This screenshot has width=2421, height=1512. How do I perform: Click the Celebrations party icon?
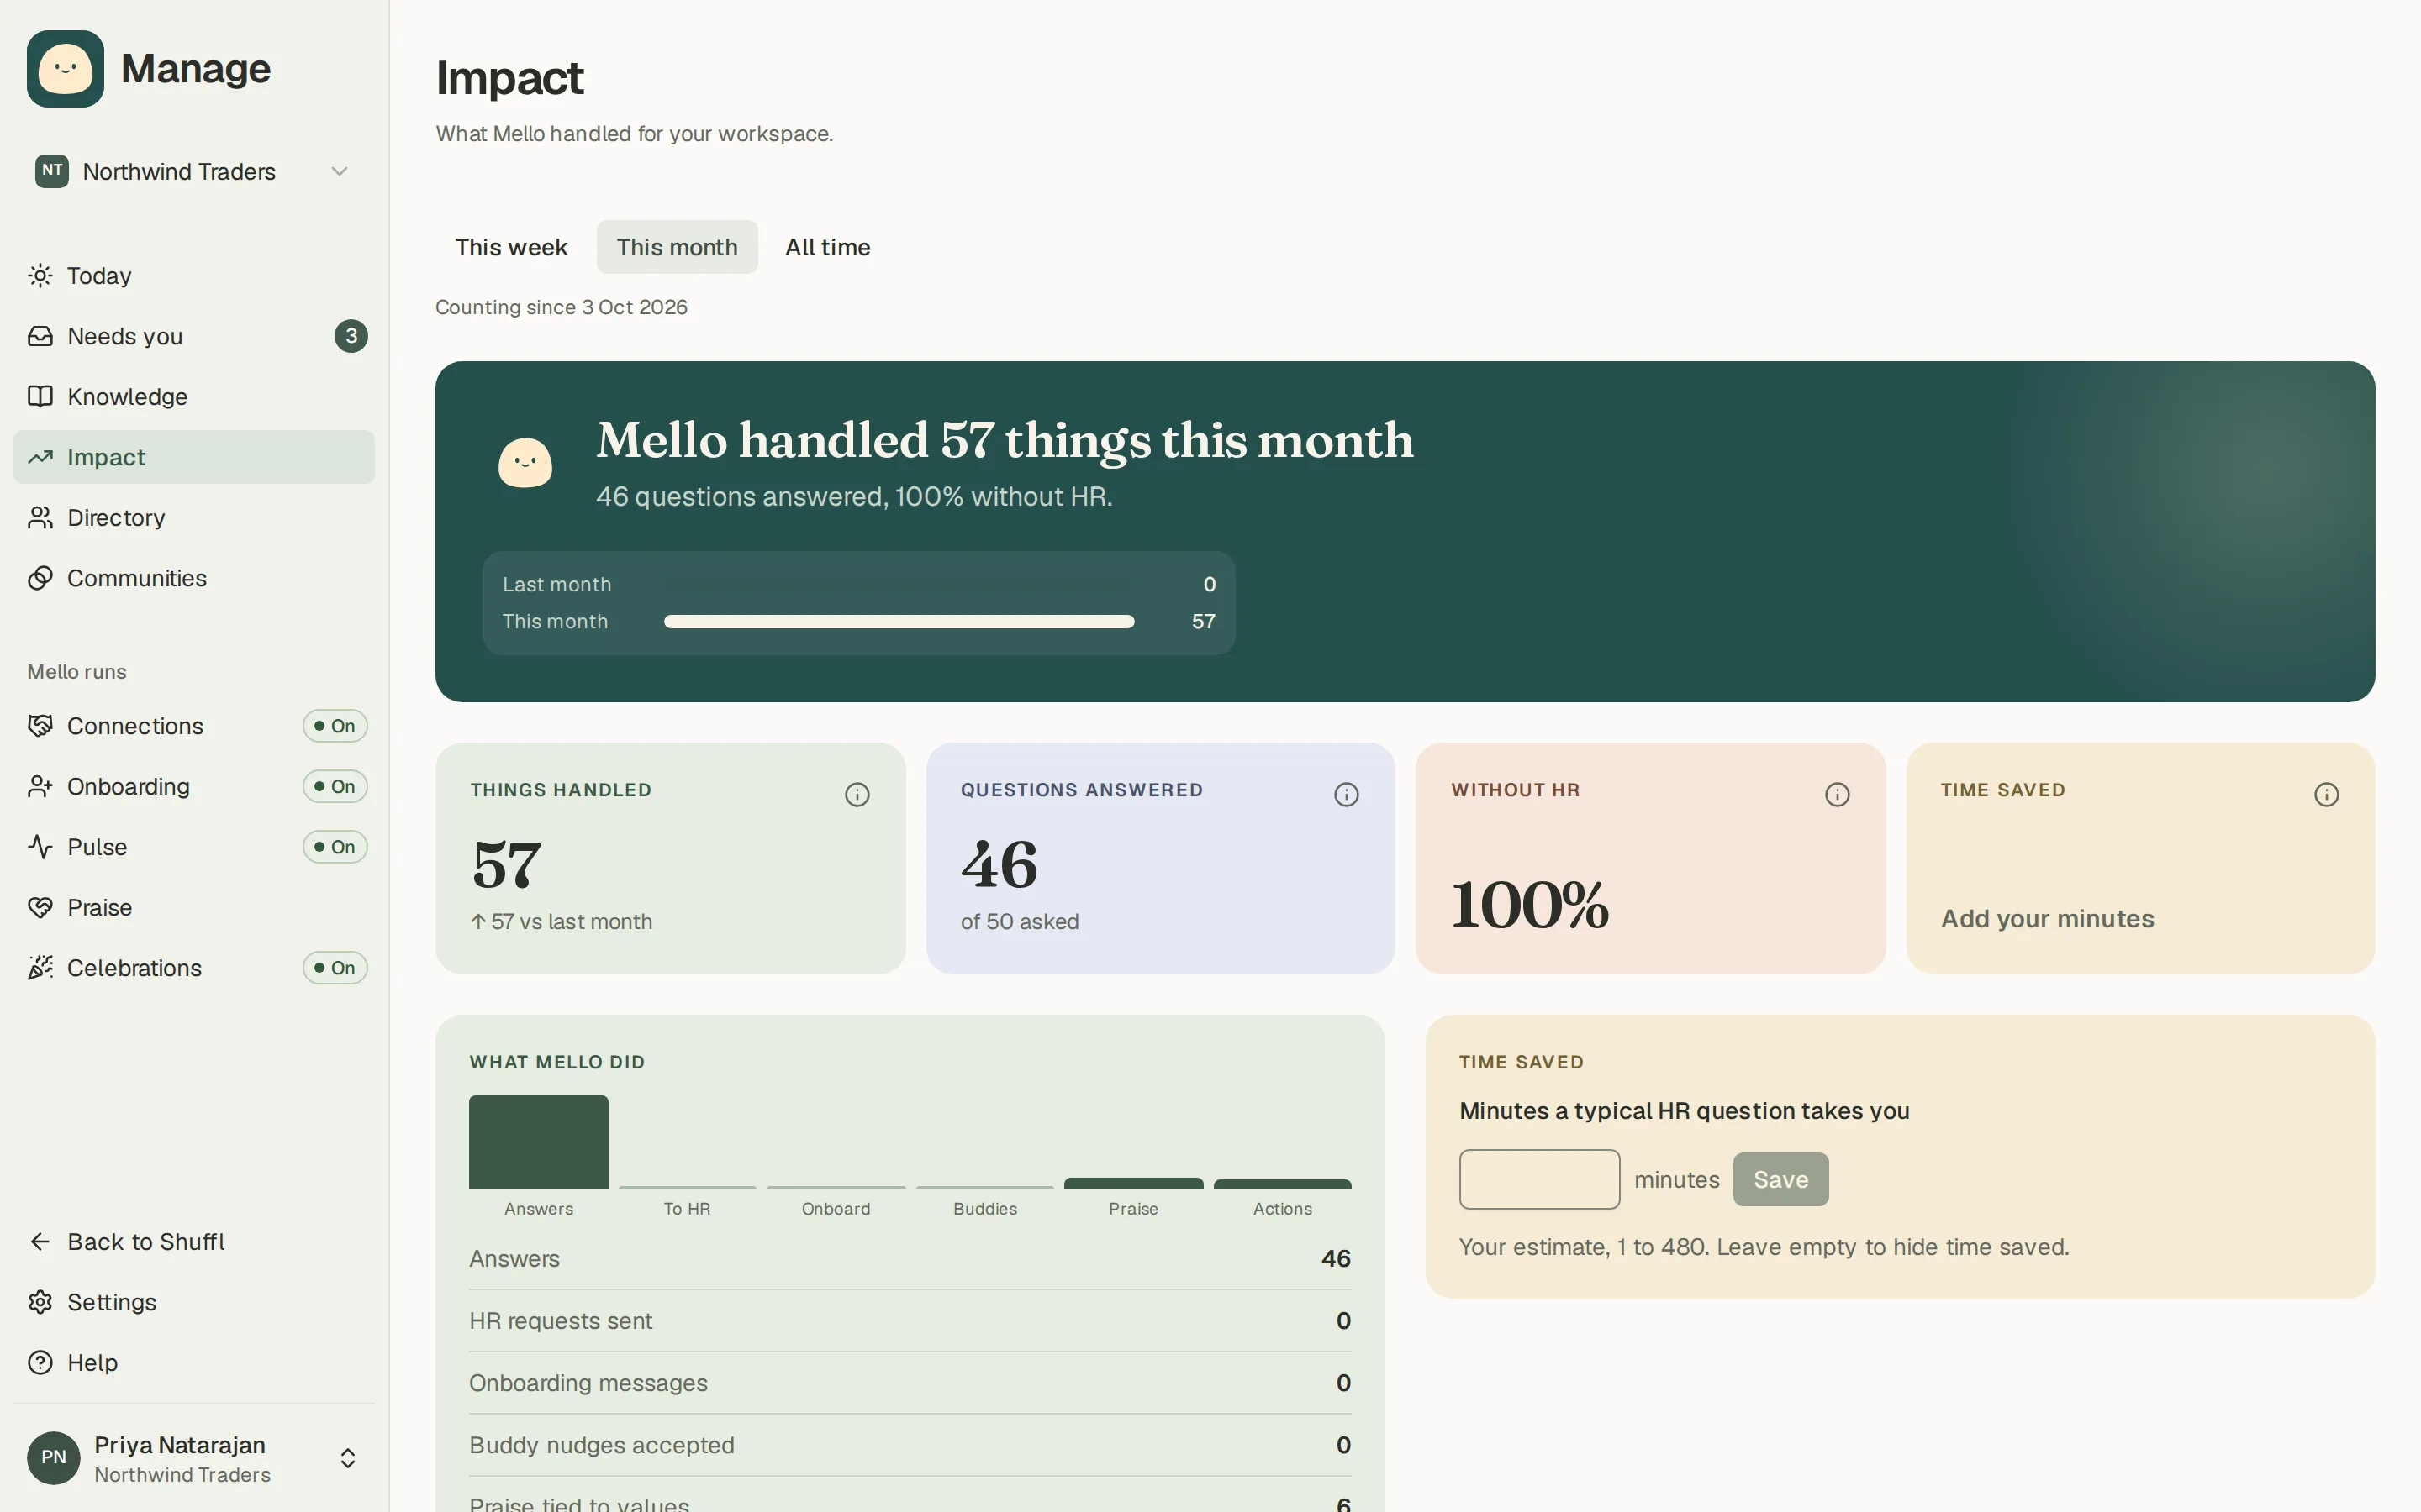[40, 968]
